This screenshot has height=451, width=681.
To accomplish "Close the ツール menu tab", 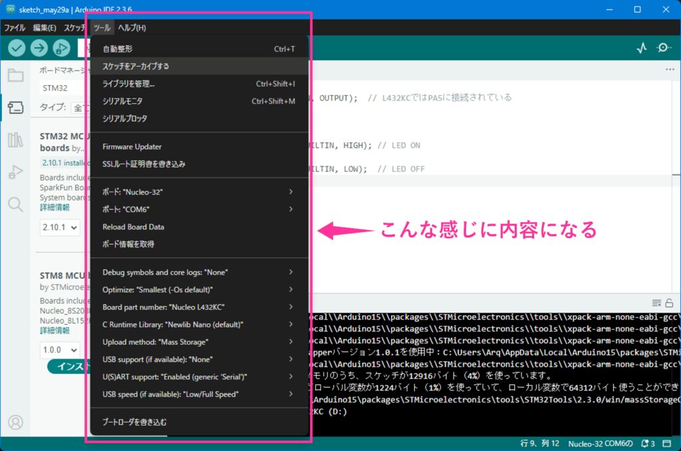I will 102,28.
